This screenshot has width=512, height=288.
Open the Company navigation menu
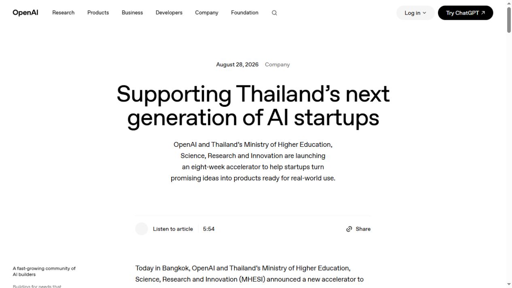[x=207, y=13]
